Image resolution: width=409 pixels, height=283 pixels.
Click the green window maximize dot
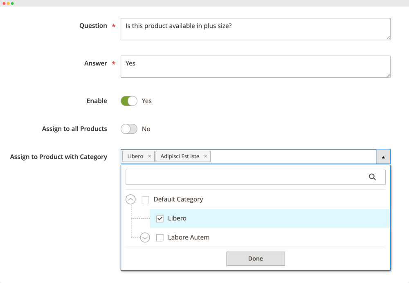(12, 3)
